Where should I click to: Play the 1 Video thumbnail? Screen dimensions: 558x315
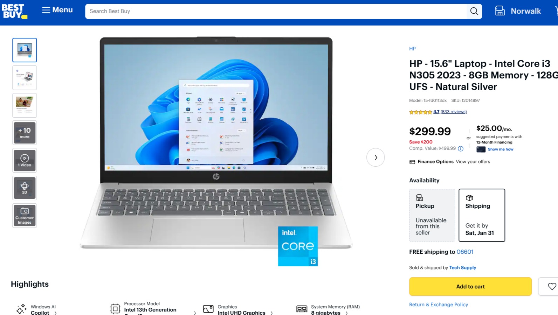(x=25, y=160)
